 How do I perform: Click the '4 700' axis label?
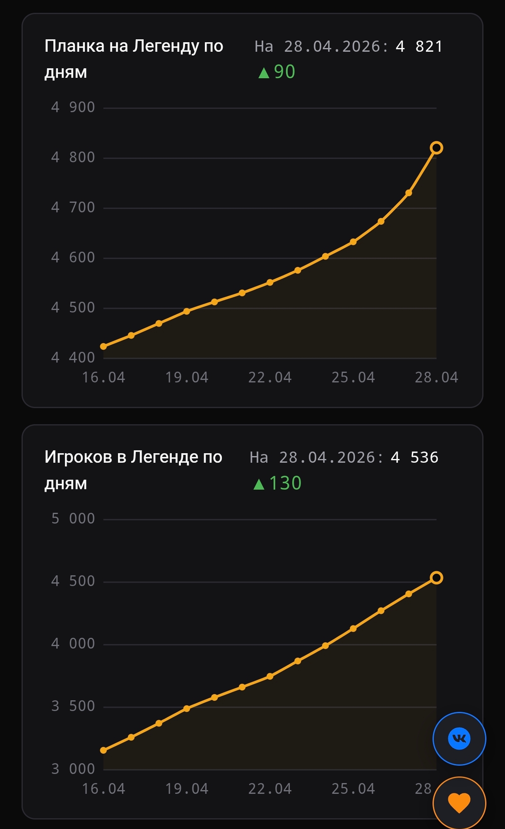click(x=73, y=207)
